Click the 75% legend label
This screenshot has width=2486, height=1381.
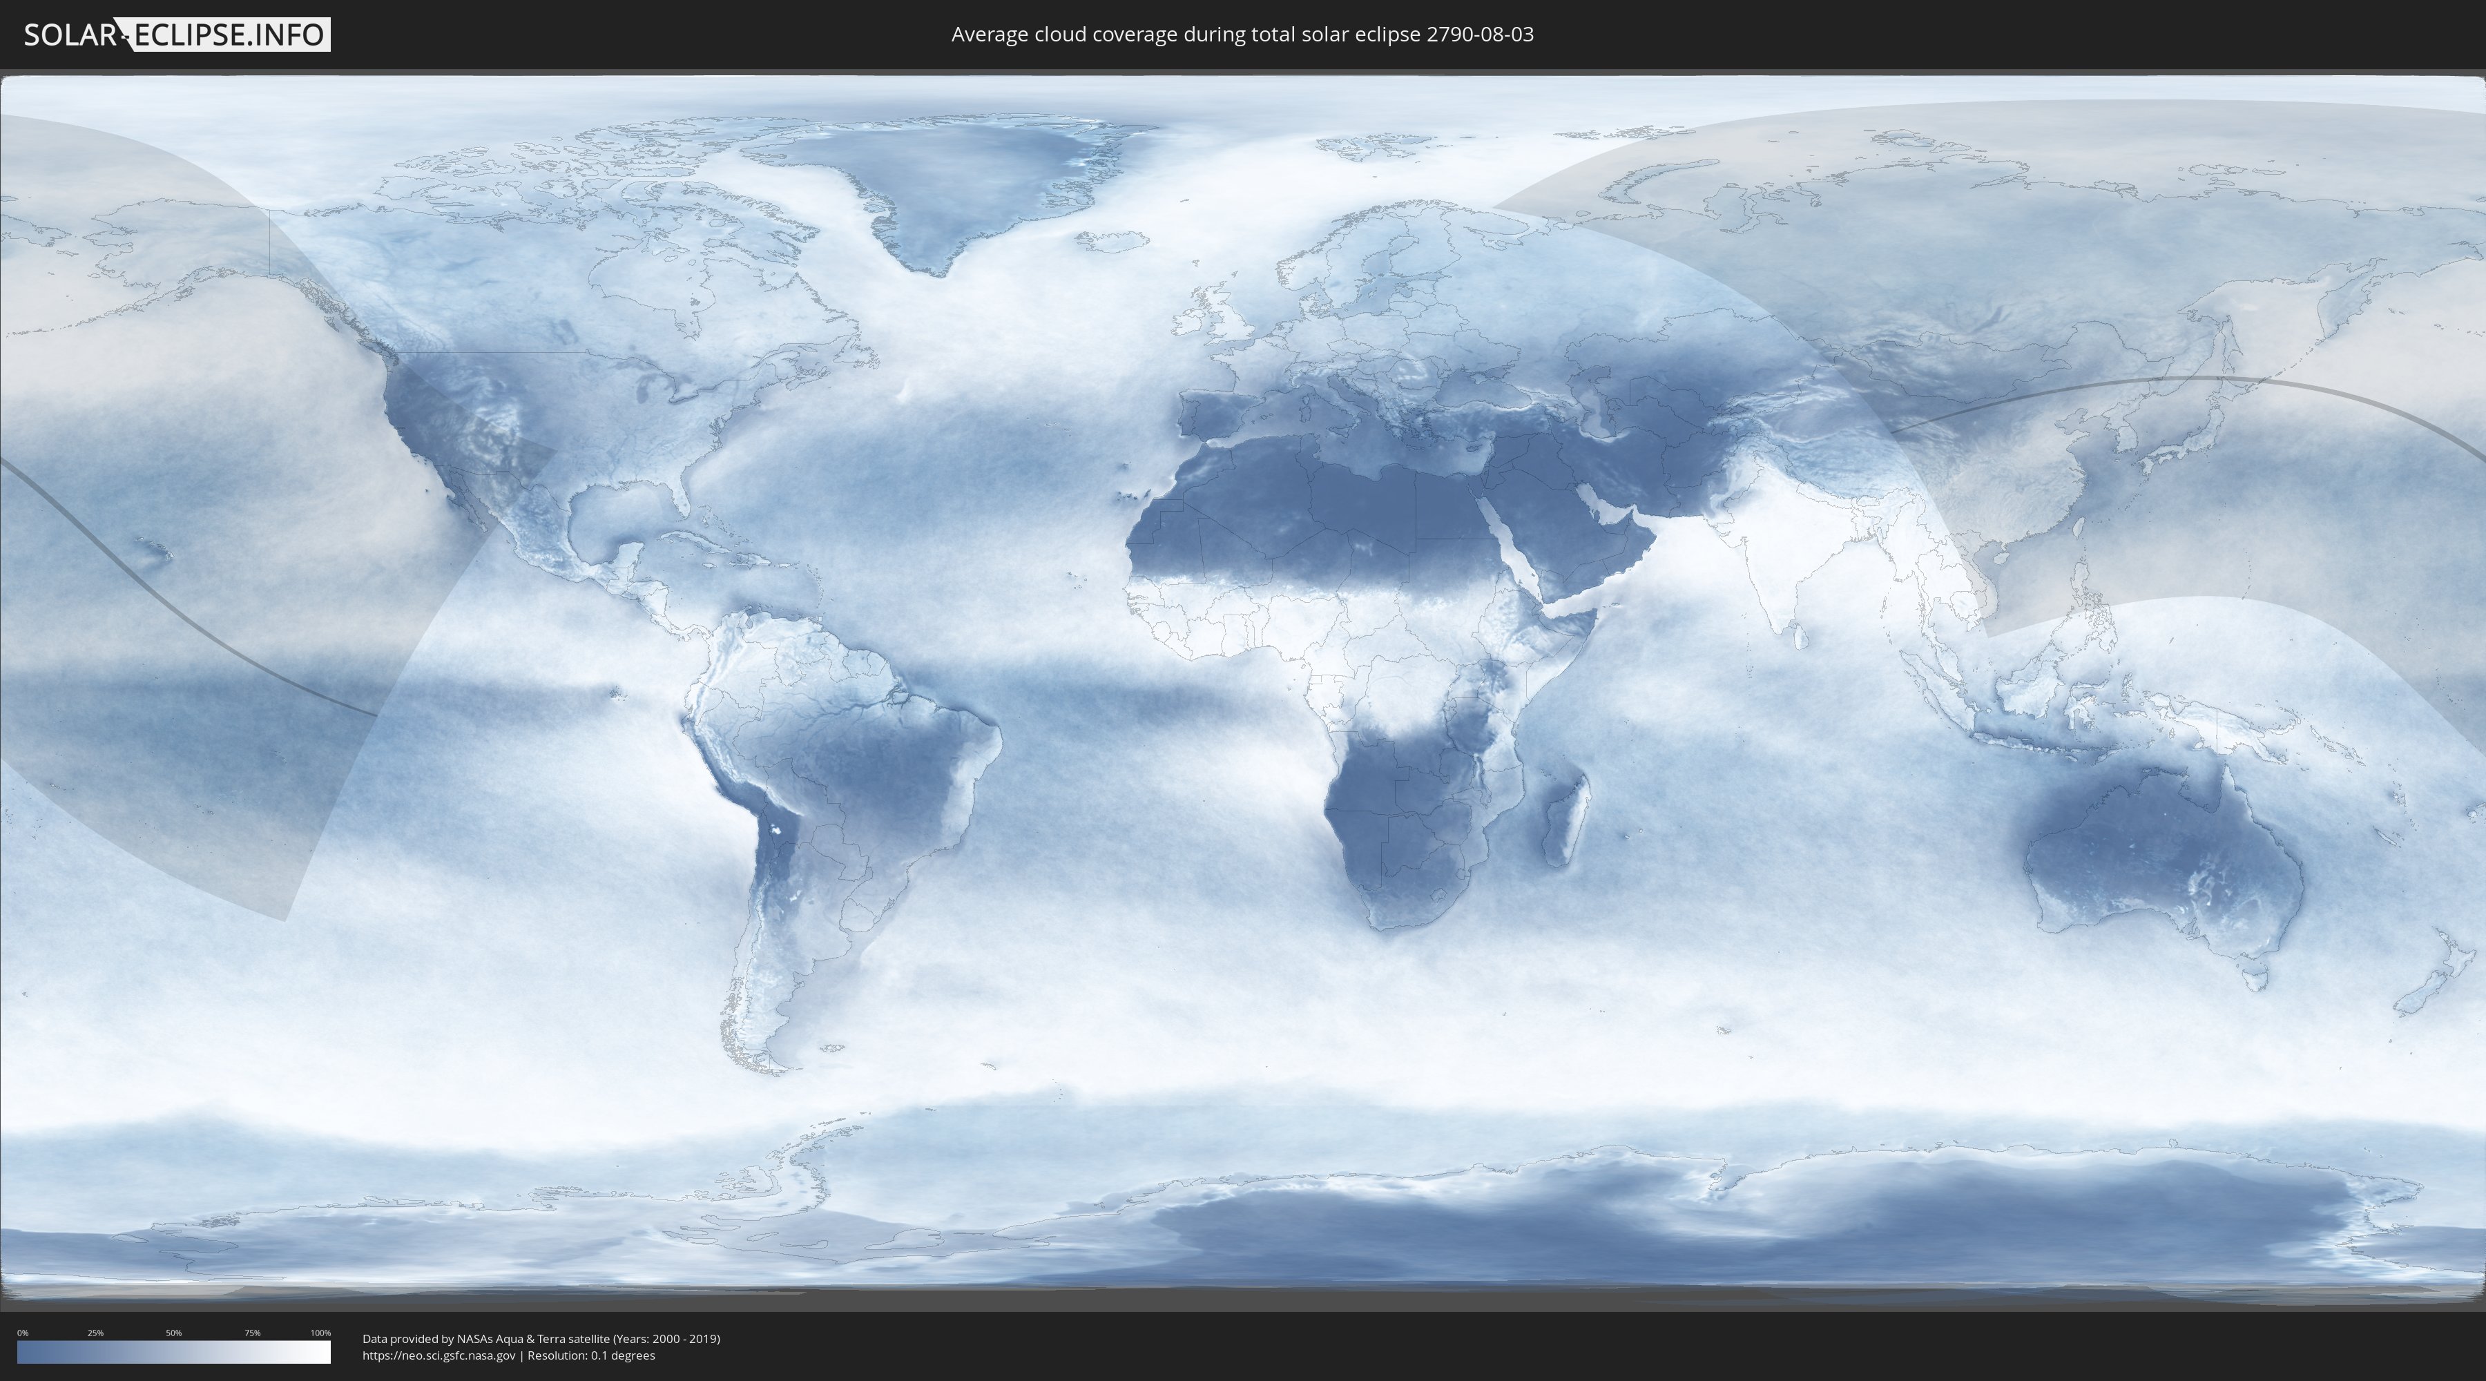click(x=252, y=1333)
